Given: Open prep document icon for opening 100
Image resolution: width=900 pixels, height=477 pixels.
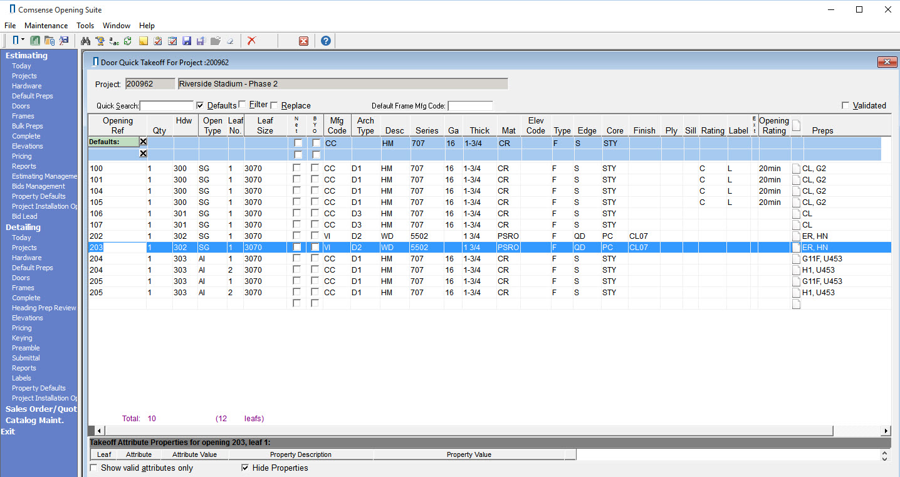Looking at the screenshot, I should coord(796,169).
